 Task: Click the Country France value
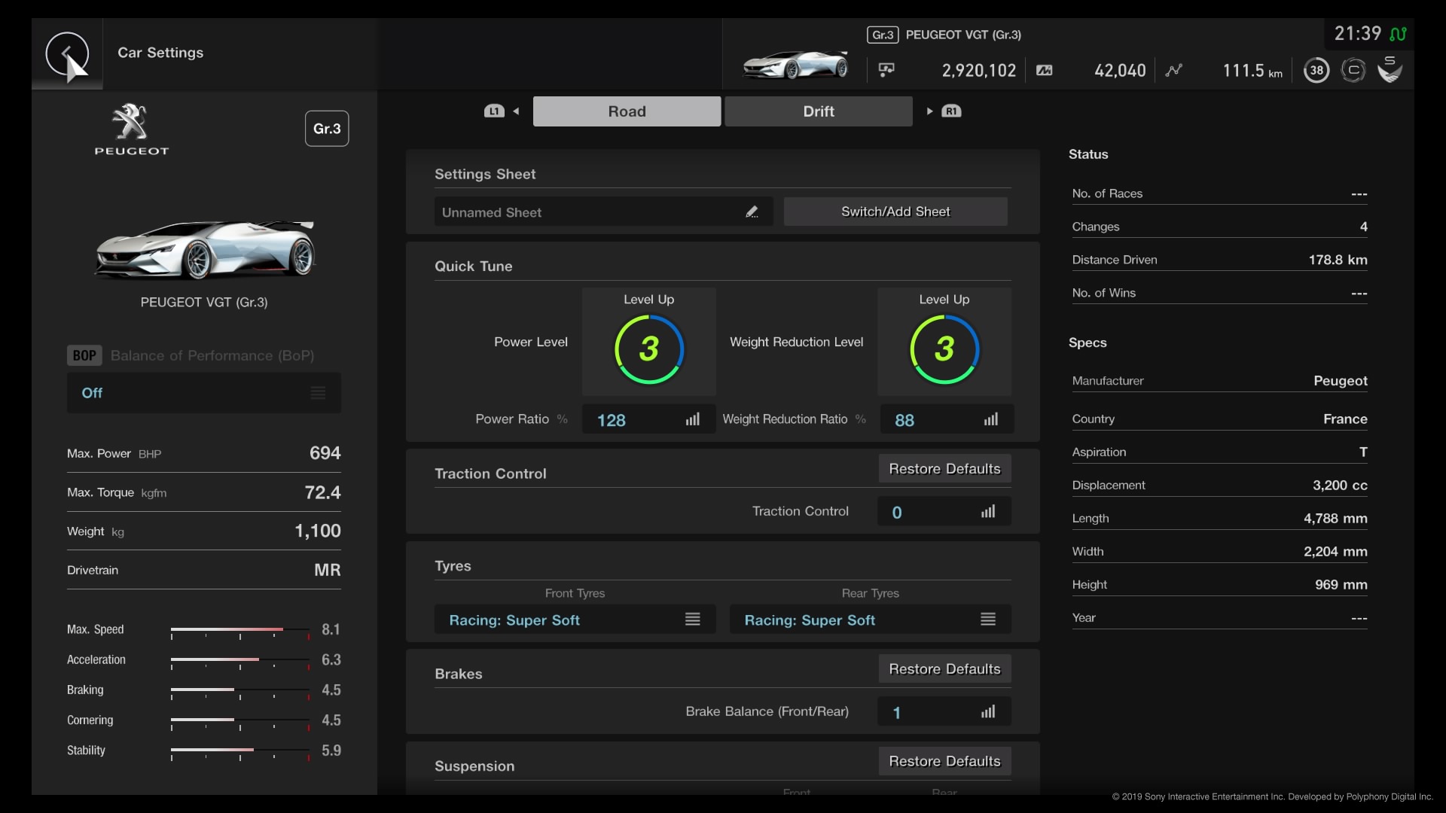click(1345, 419)
